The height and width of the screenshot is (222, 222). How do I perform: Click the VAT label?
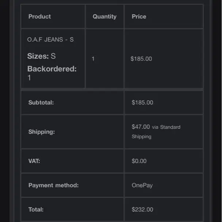(34, 161)
